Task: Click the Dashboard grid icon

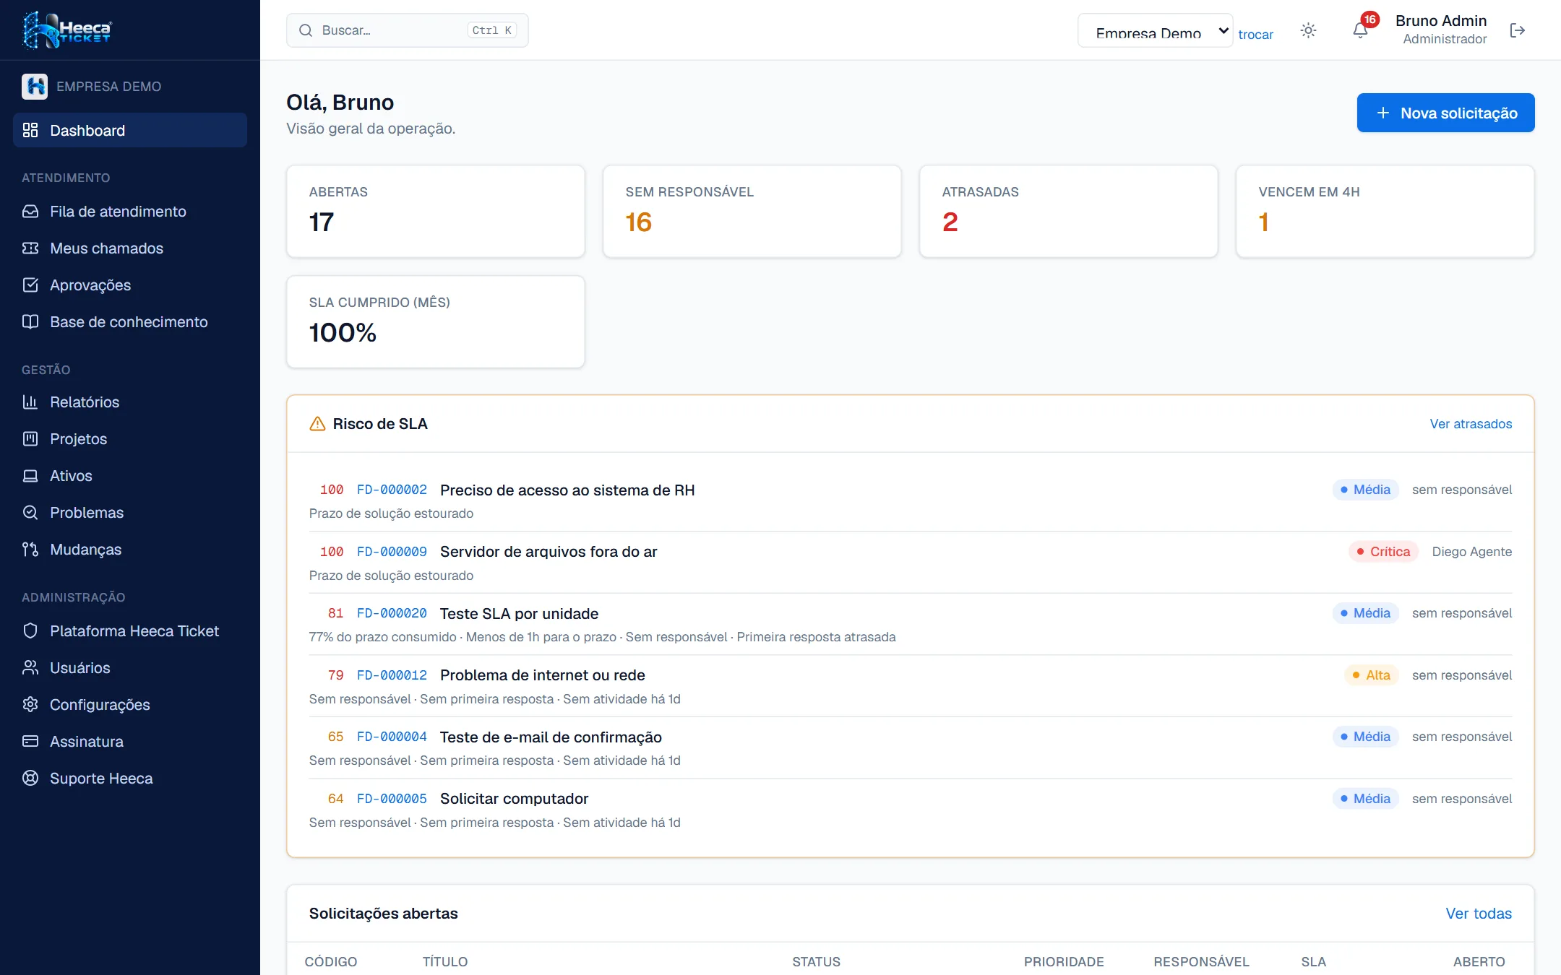Action: pyautogui.click(x=30, y=130)
